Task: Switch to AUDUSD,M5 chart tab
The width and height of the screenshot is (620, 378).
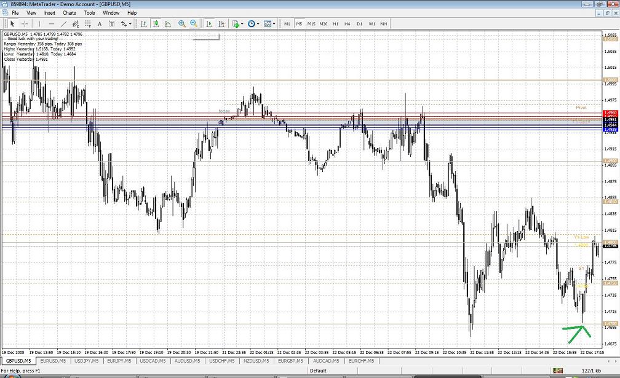Action: click(188, 361)
